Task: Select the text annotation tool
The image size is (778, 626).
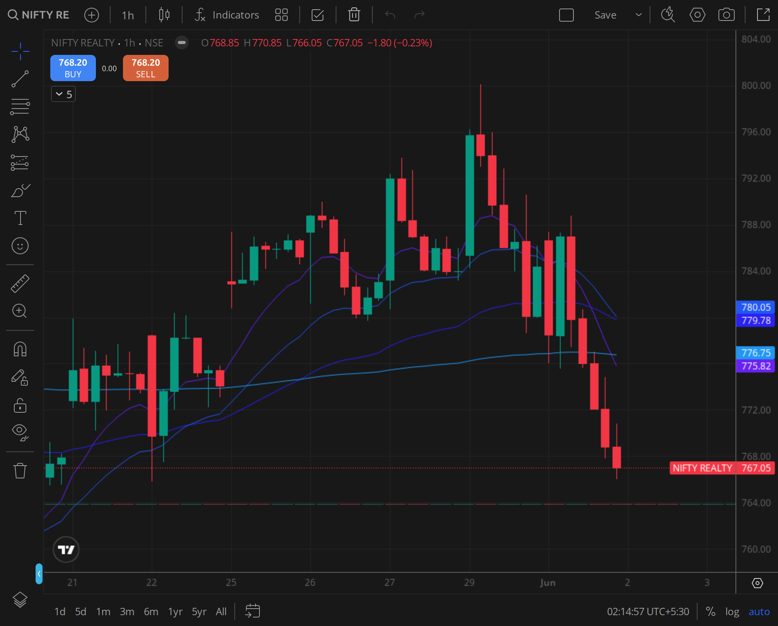Action: [20, 218]
